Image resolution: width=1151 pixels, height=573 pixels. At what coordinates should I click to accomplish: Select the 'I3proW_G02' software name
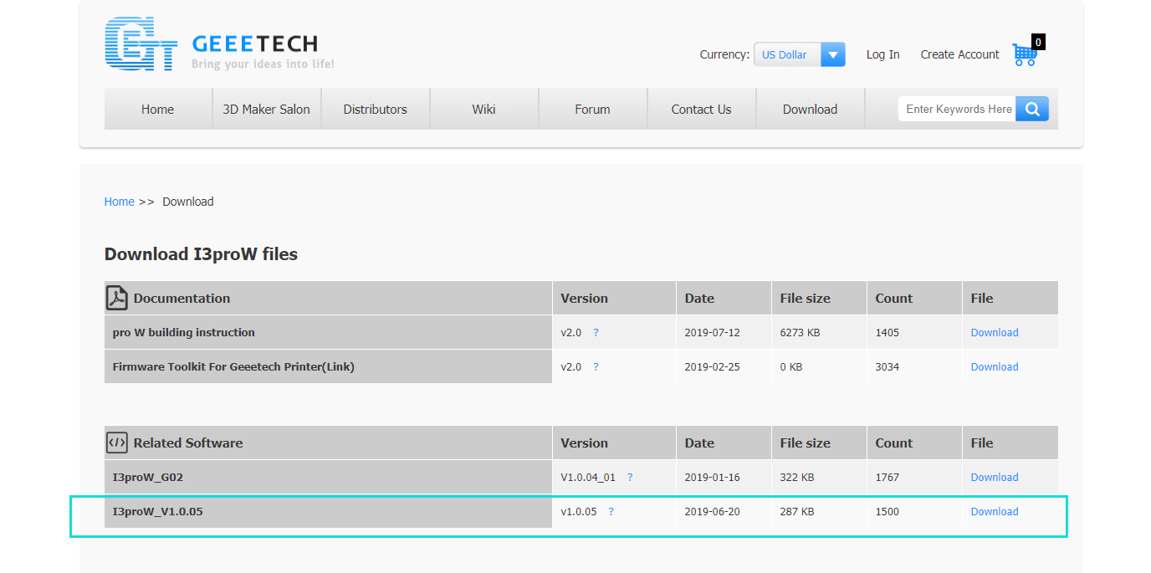click(x=148, y=477)
